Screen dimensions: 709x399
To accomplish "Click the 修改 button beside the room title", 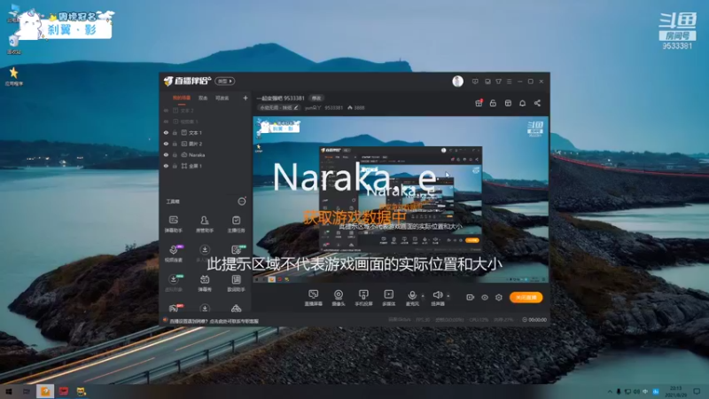I will tap(316, 98).
